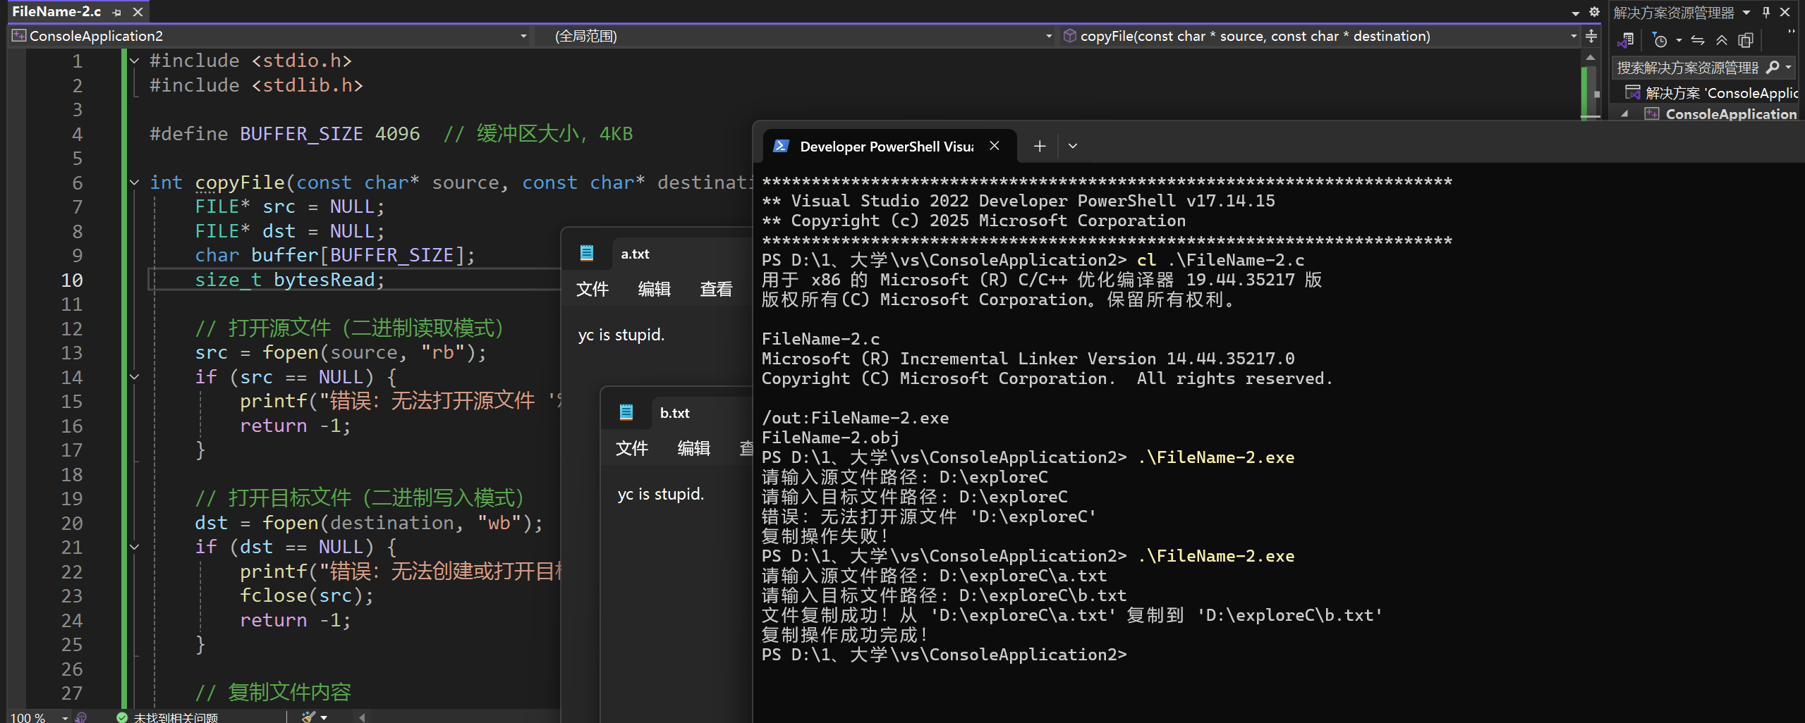Pin the FileName-2.c editor tab
Image resolution: width=1805 pixels, height=723 pixels.
[x=117, y=12]
